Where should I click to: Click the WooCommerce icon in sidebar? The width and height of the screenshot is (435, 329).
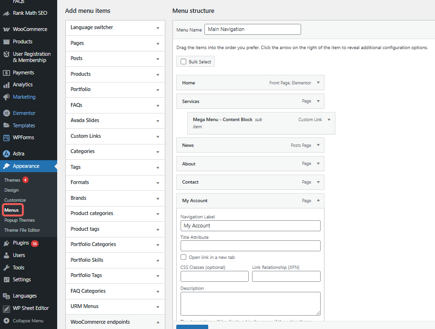click(6, 29)
